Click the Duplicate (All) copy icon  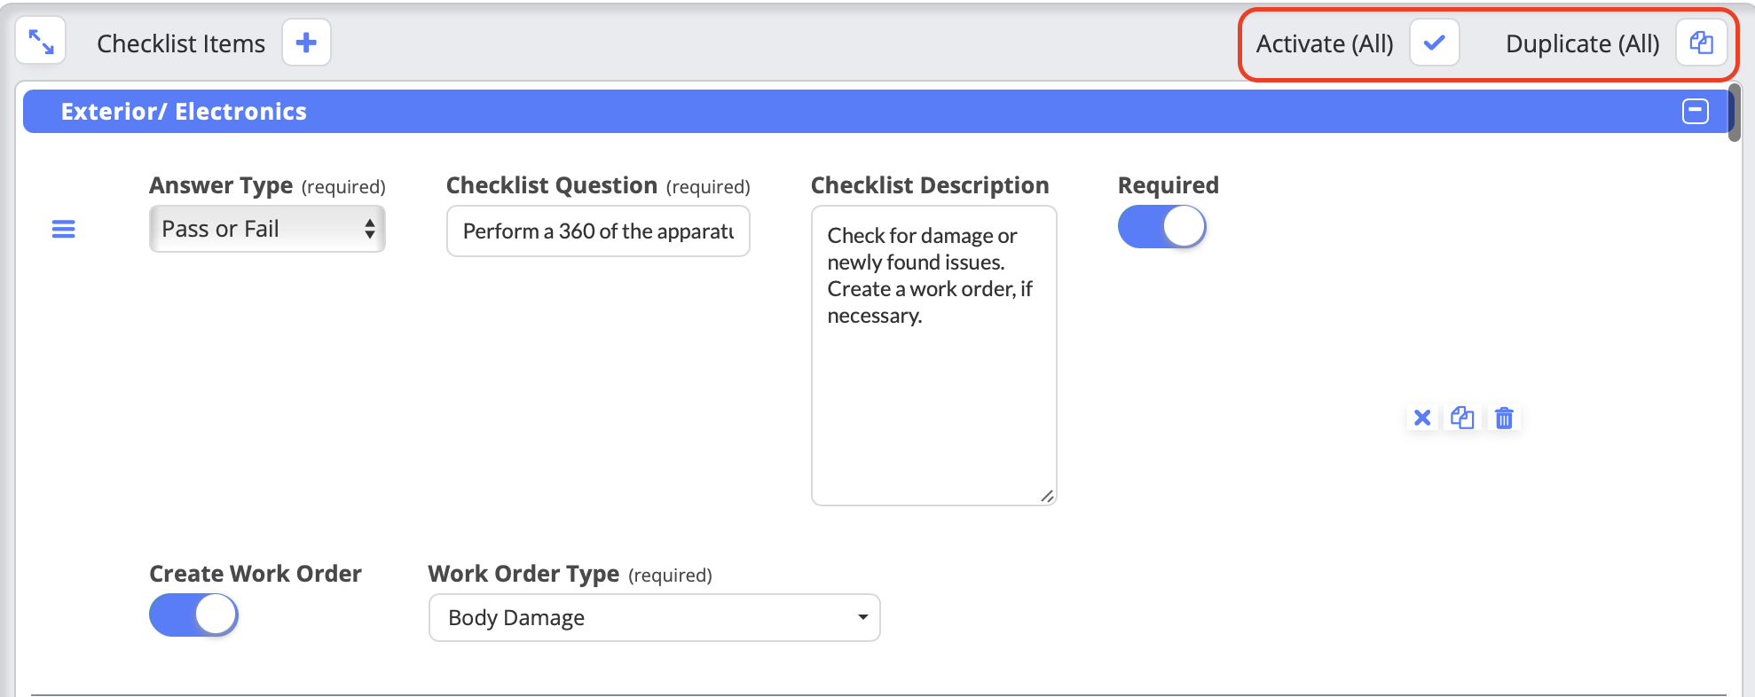1700,43
